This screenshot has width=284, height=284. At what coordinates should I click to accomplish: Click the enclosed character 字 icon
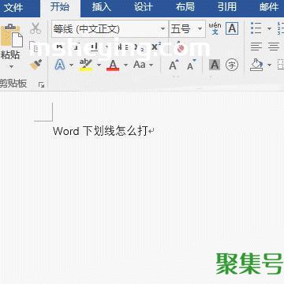[x=232, y=65]
